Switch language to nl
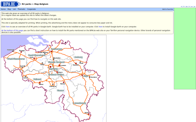 [x=181, y=7]
